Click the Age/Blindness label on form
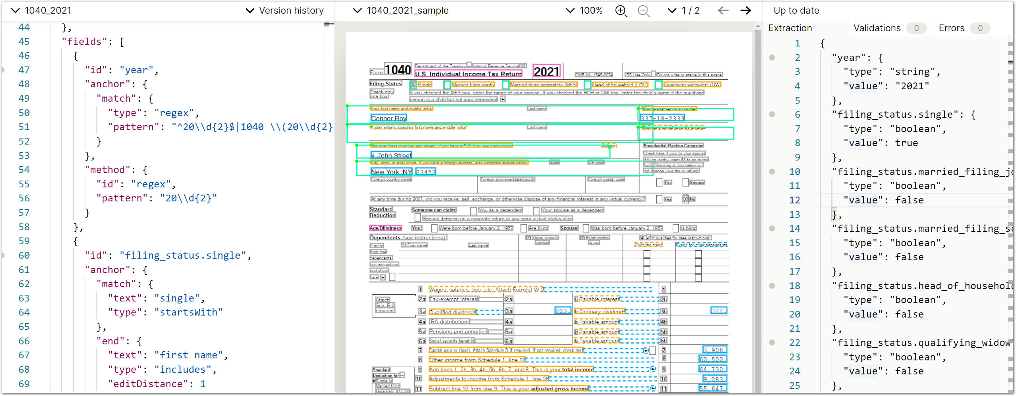This screenshot has width=1016, height=396. click(385, 228)
